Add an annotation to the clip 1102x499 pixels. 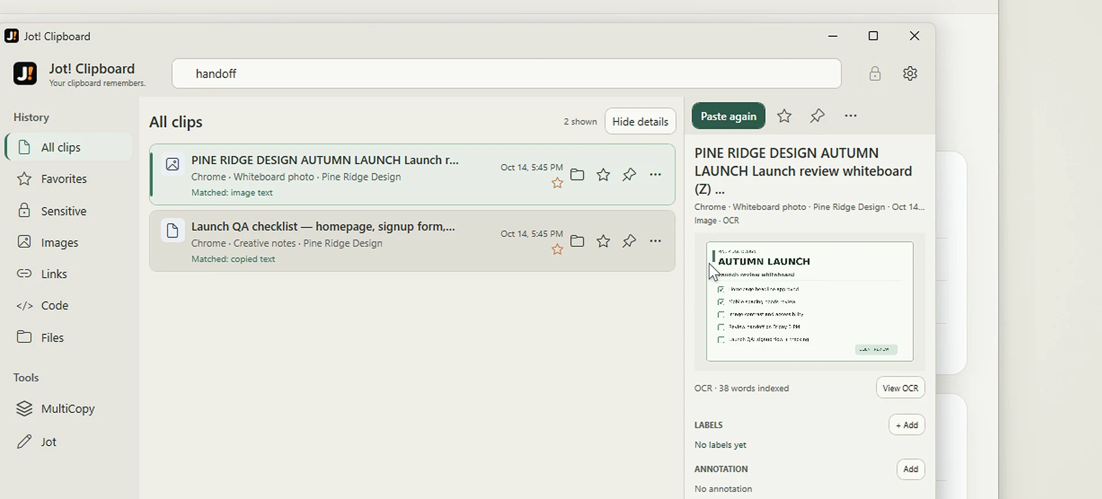[x=911, y=469]
